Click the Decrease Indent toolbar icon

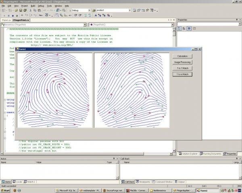pos(76,15)
